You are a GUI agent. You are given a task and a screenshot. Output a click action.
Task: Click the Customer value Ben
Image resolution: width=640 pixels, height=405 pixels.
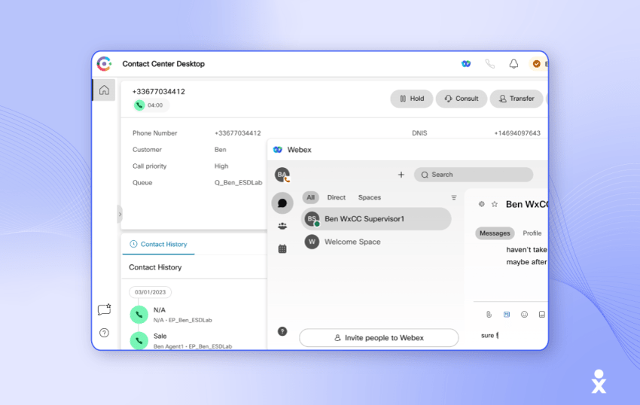pyautogui.click(x=221, y=149)
